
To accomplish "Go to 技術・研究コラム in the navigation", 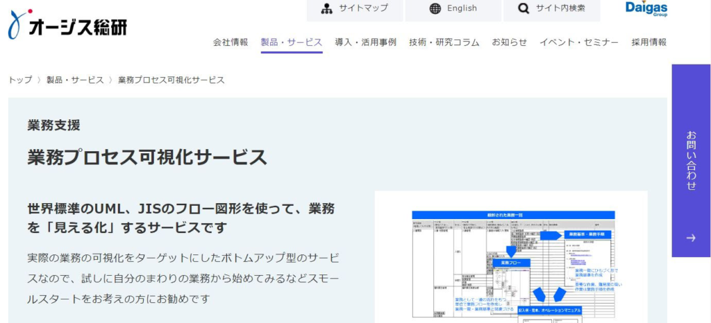I will pos(444,42).
